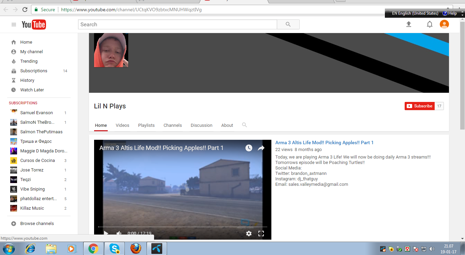465x255 pixels.
Task: Launch Firefox from the Windows taskbar
Action: (x=136, y=249)
